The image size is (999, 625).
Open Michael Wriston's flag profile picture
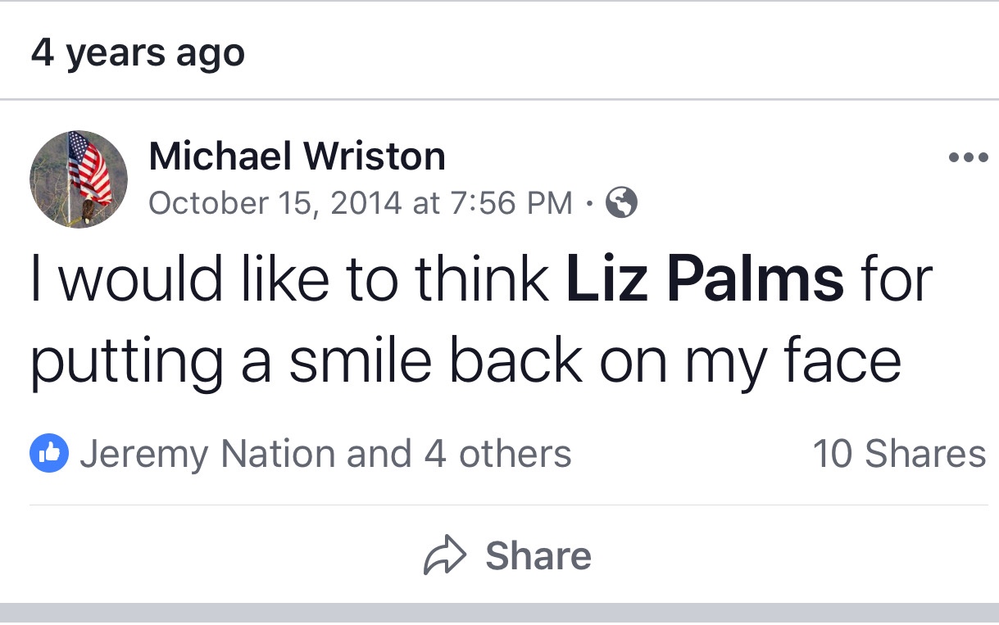click(79, 179)
